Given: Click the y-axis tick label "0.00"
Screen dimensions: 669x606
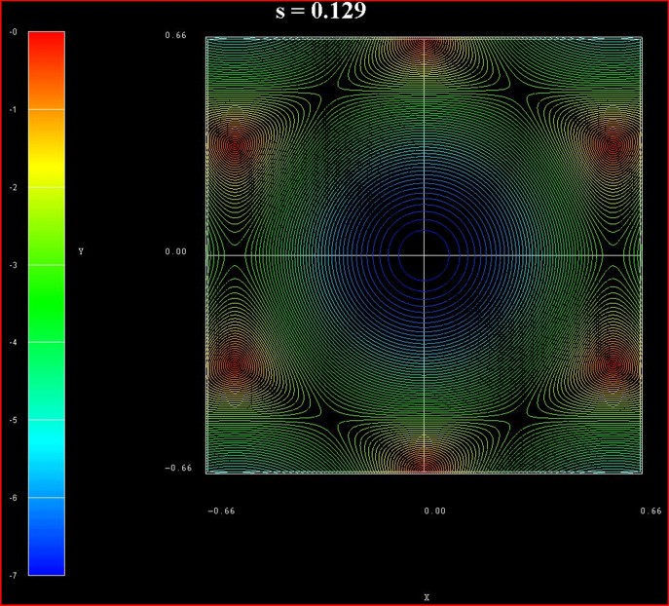Looking at the screenshot, I should pos(175,252).
